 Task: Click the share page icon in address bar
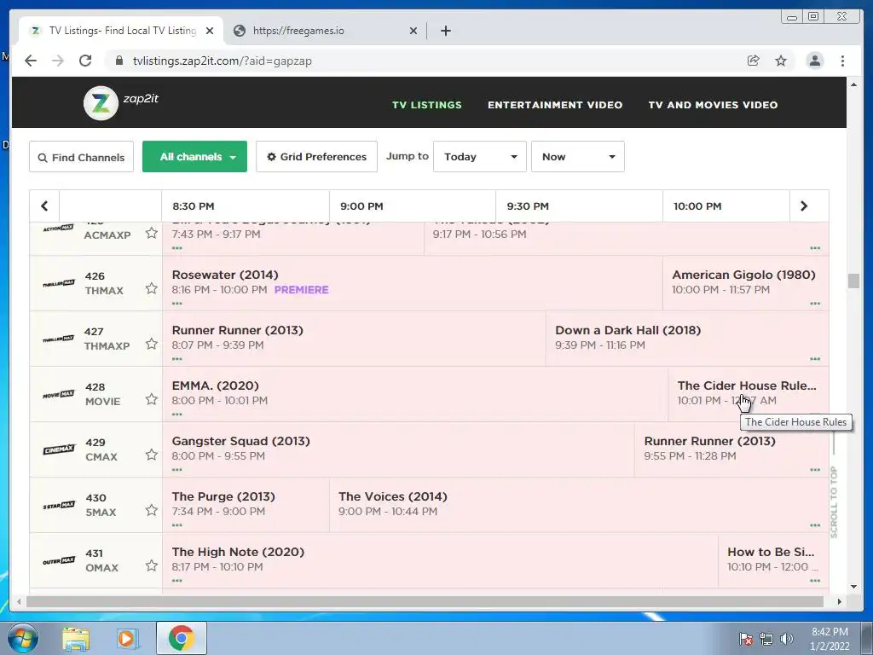tap(754, 61)
